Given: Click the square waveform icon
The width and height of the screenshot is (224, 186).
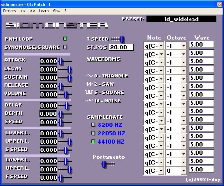Looking at the screenshot, I should (x=89, y=92).
